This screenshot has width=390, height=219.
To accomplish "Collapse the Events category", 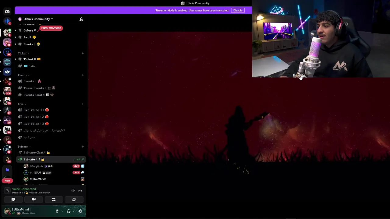I will (24, 75).
